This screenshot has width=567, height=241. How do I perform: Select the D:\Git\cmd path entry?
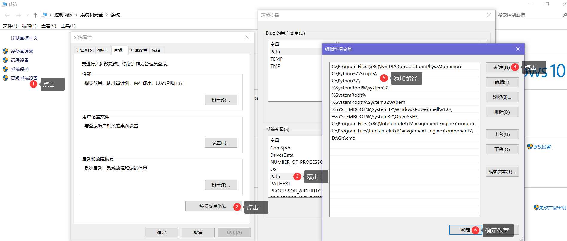coord(404,138)
